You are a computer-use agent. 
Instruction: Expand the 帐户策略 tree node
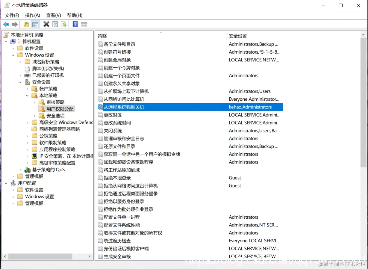pyautogui.click(x=27, y=88)
